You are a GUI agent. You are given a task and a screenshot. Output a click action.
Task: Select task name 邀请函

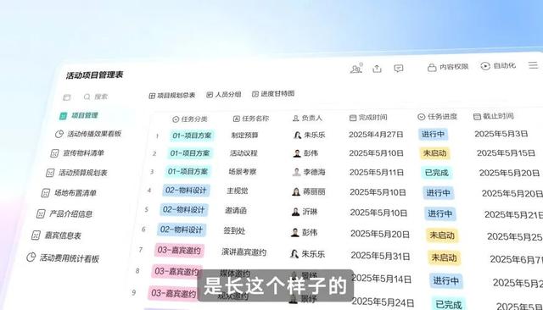point(236,210)
